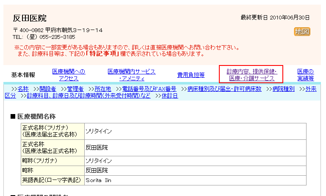Image resolution: width=326 pixels, height=196 pixels.
Task: Follow 外来区分 anchor link
Action: [x=311, y=89]
